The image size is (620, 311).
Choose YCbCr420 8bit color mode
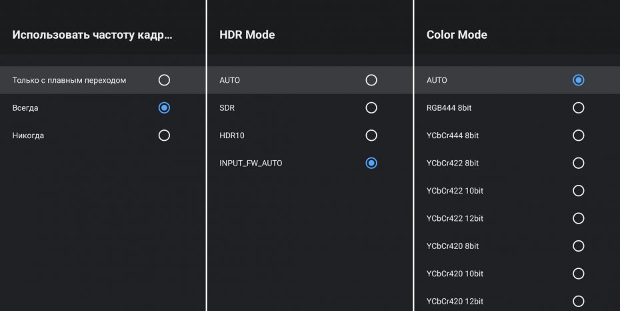578,246
